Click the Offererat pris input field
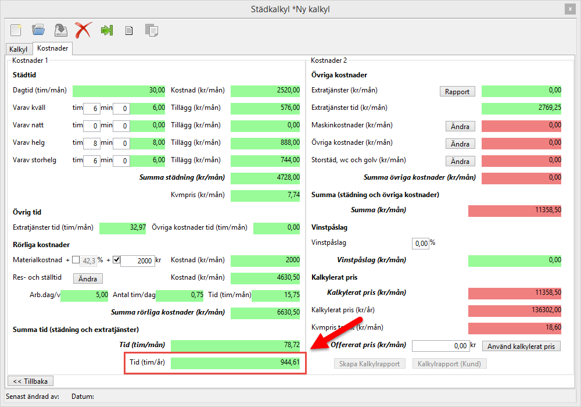 click(440, 346)
